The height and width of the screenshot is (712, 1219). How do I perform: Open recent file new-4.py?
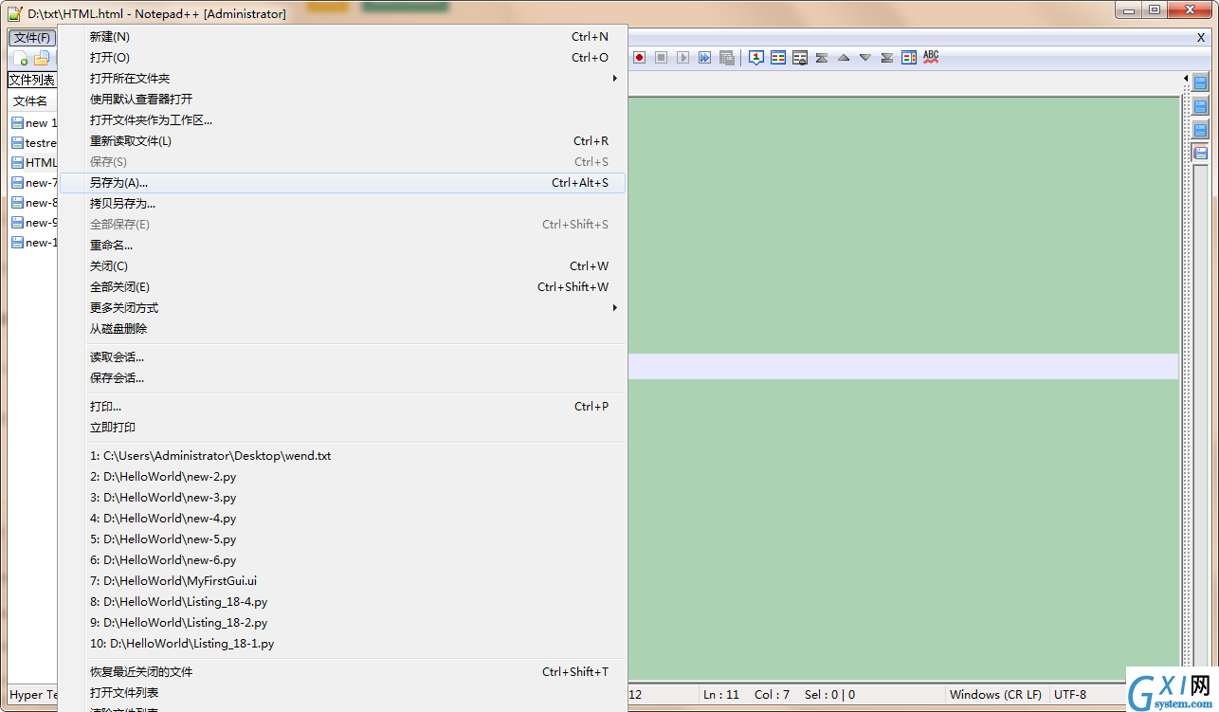tap(342, 519)
